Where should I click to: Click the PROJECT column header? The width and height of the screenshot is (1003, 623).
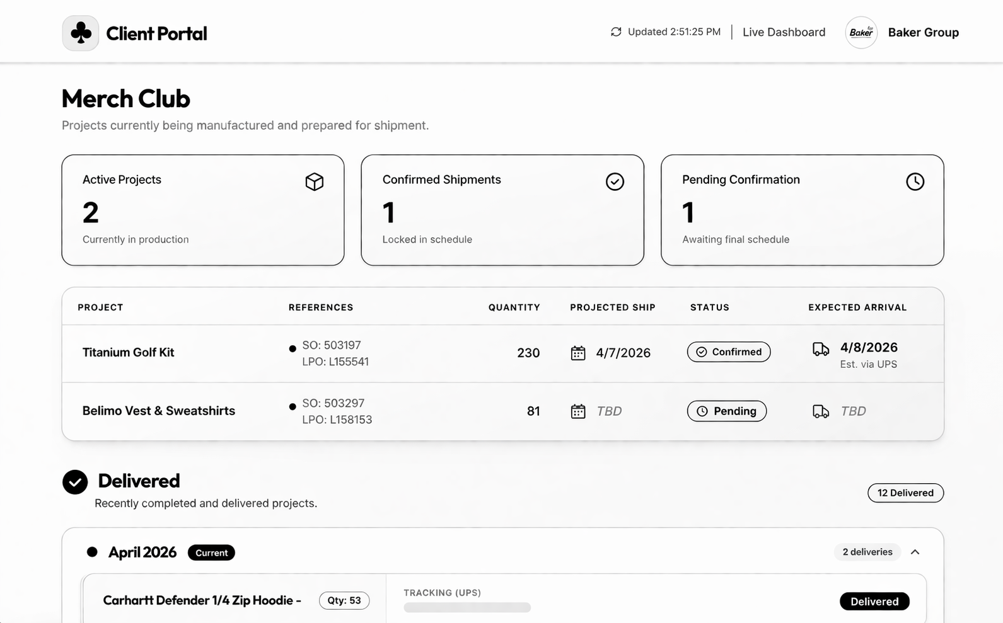click(100, 307)
